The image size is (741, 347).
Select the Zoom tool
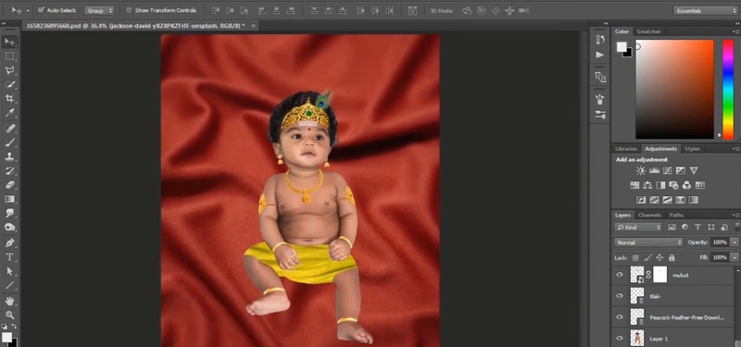(x=9, y=315)
